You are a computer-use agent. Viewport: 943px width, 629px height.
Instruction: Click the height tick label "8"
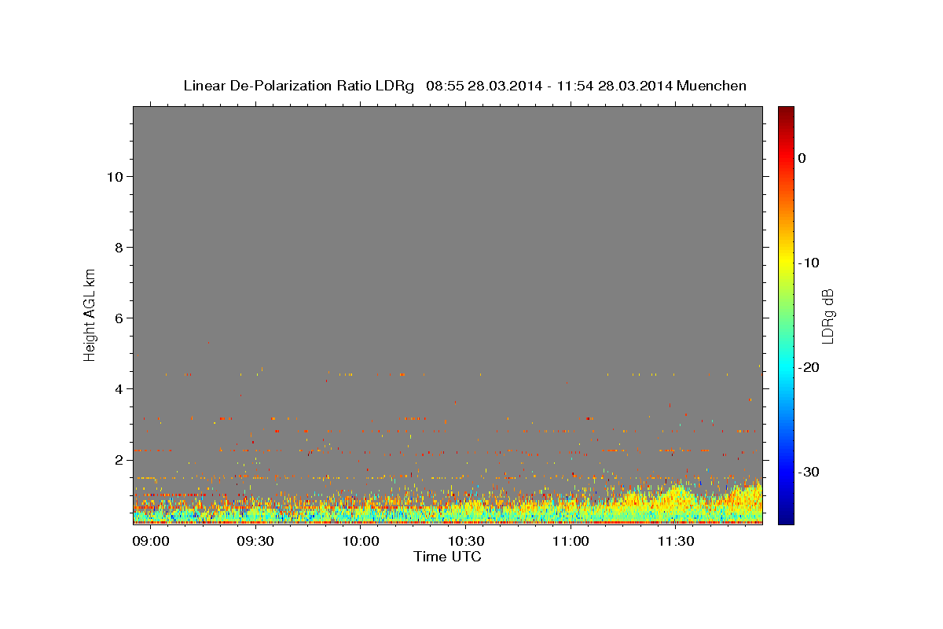119,247
